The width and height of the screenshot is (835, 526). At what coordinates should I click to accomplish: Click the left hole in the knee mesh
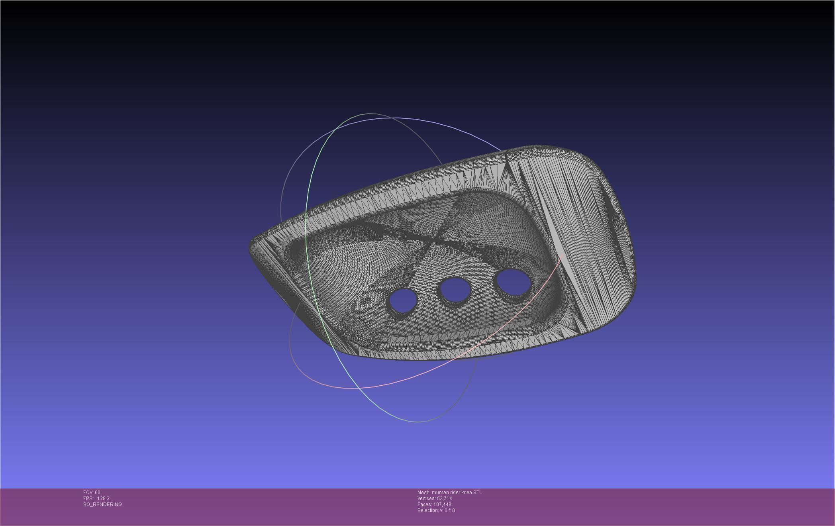pyautogui.click(x=402, y=301)
